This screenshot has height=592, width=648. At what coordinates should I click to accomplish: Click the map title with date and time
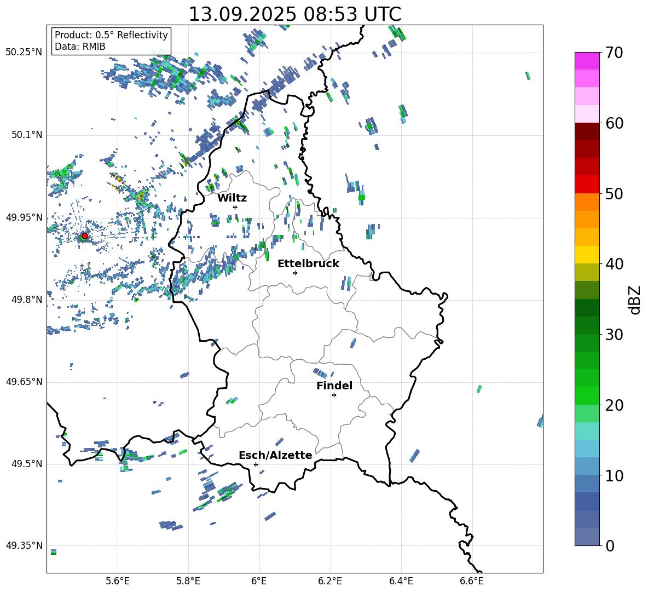coord(294,14)
